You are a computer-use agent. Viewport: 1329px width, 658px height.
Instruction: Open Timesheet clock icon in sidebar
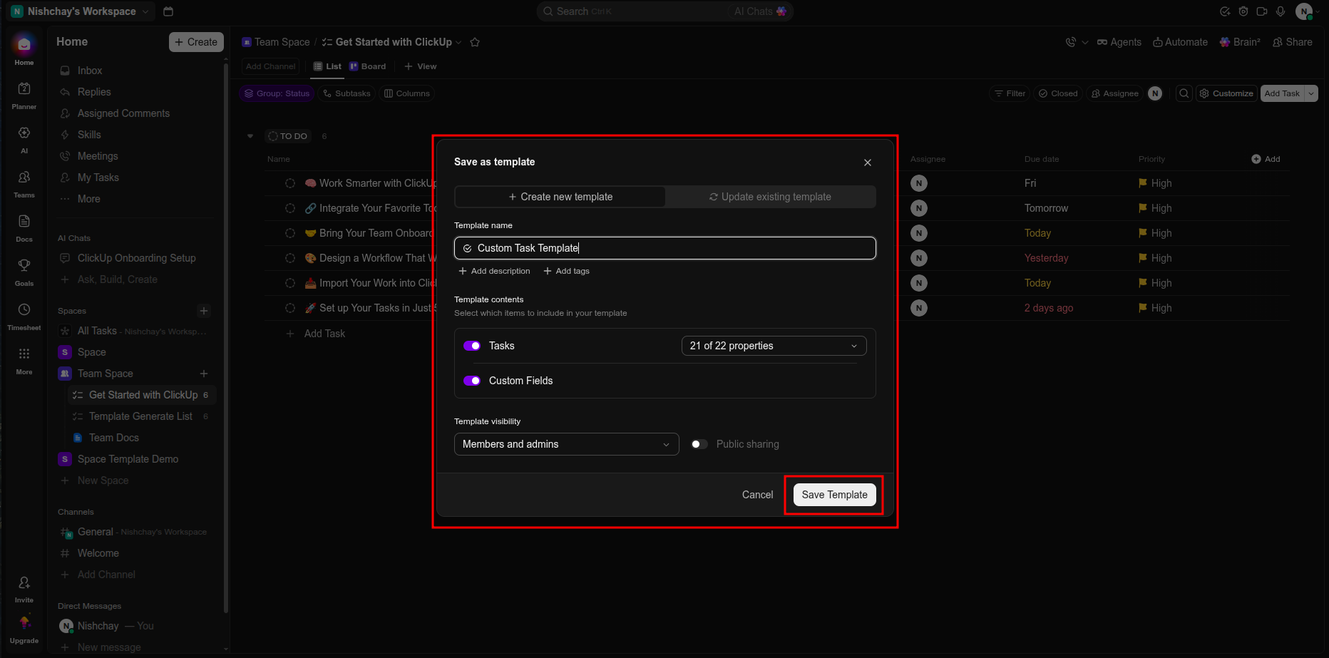click(x=24, y=310)
